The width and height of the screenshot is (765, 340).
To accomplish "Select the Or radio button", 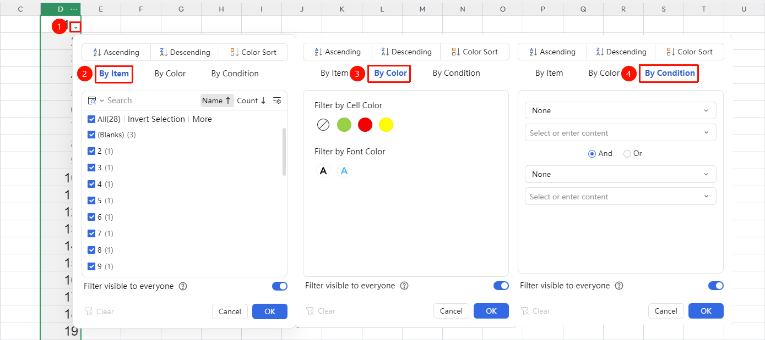I will click(627, 154).
